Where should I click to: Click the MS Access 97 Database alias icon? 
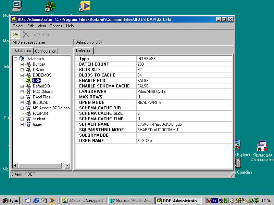coord(28,108)
